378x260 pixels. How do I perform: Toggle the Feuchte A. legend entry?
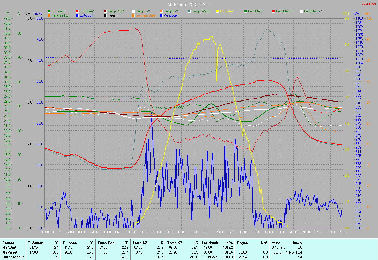coord(284,11)
